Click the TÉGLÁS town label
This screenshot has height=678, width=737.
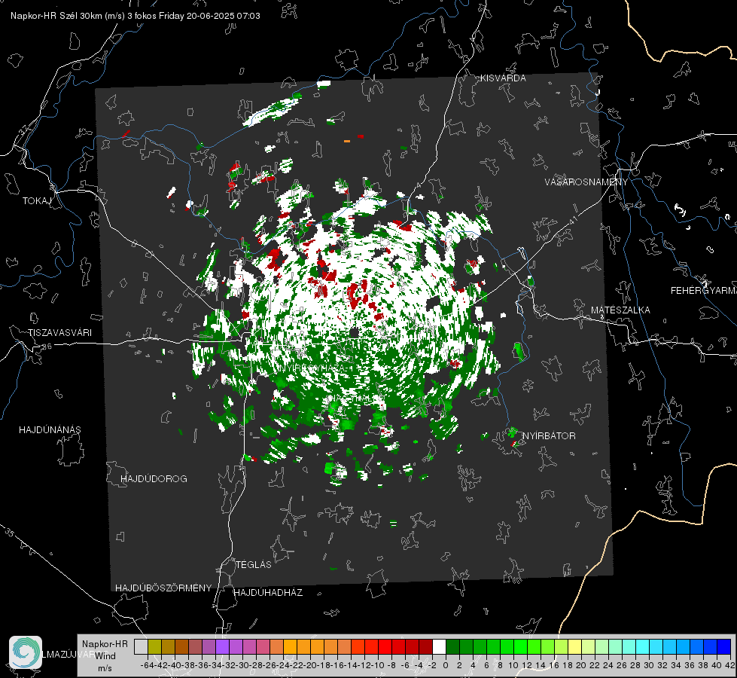point(254,564)
